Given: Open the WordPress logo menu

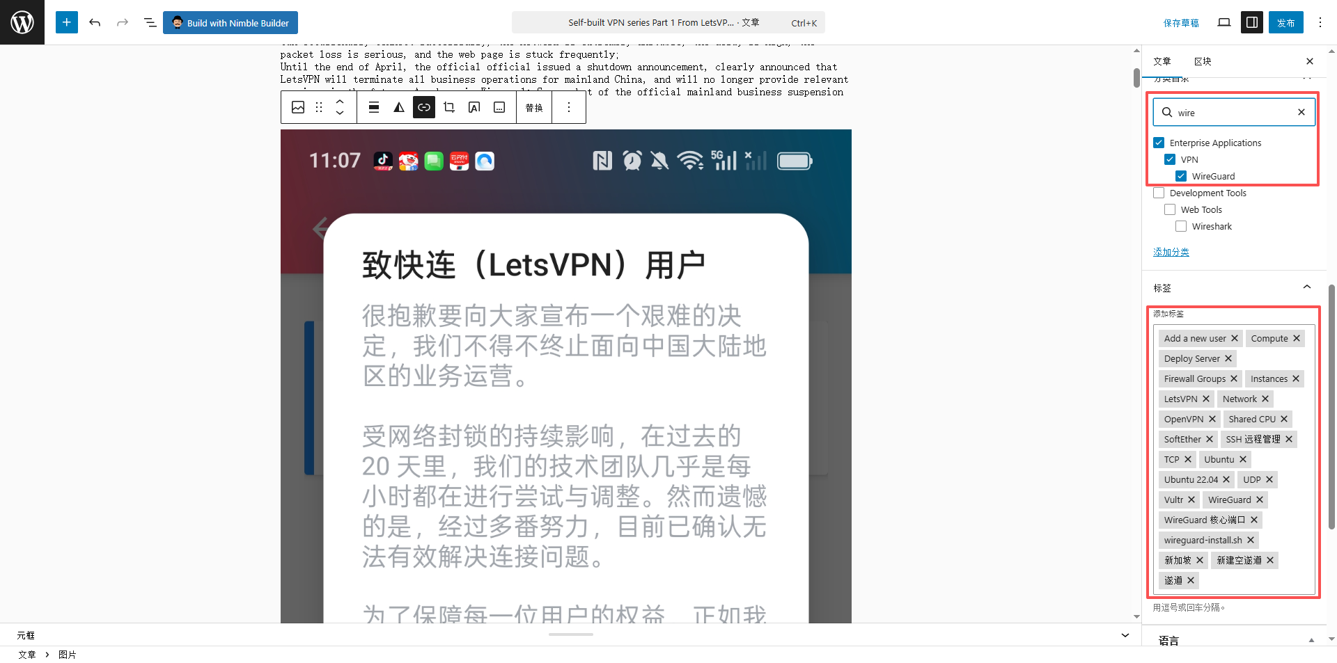Looking at the screenshot, I should click(22, 22).
